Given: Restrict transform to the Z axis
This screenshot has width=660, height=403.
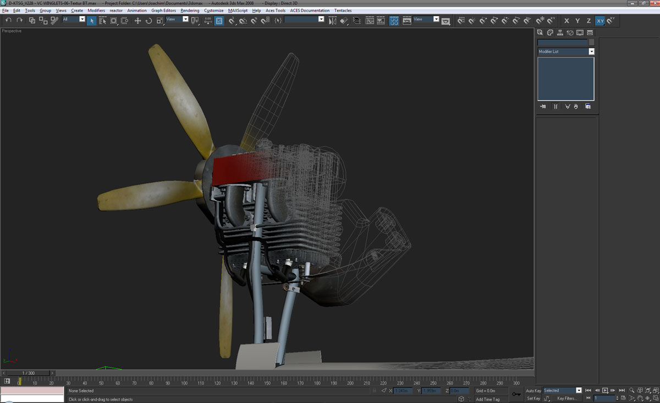Looking at the screenshot, I should 588,20.
